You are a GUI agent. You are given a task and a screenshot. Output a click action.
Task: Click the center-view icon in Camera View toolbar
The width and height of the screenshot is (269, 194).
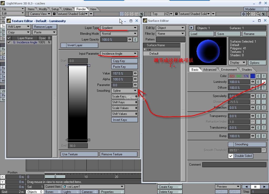click(x=122, y=14)
